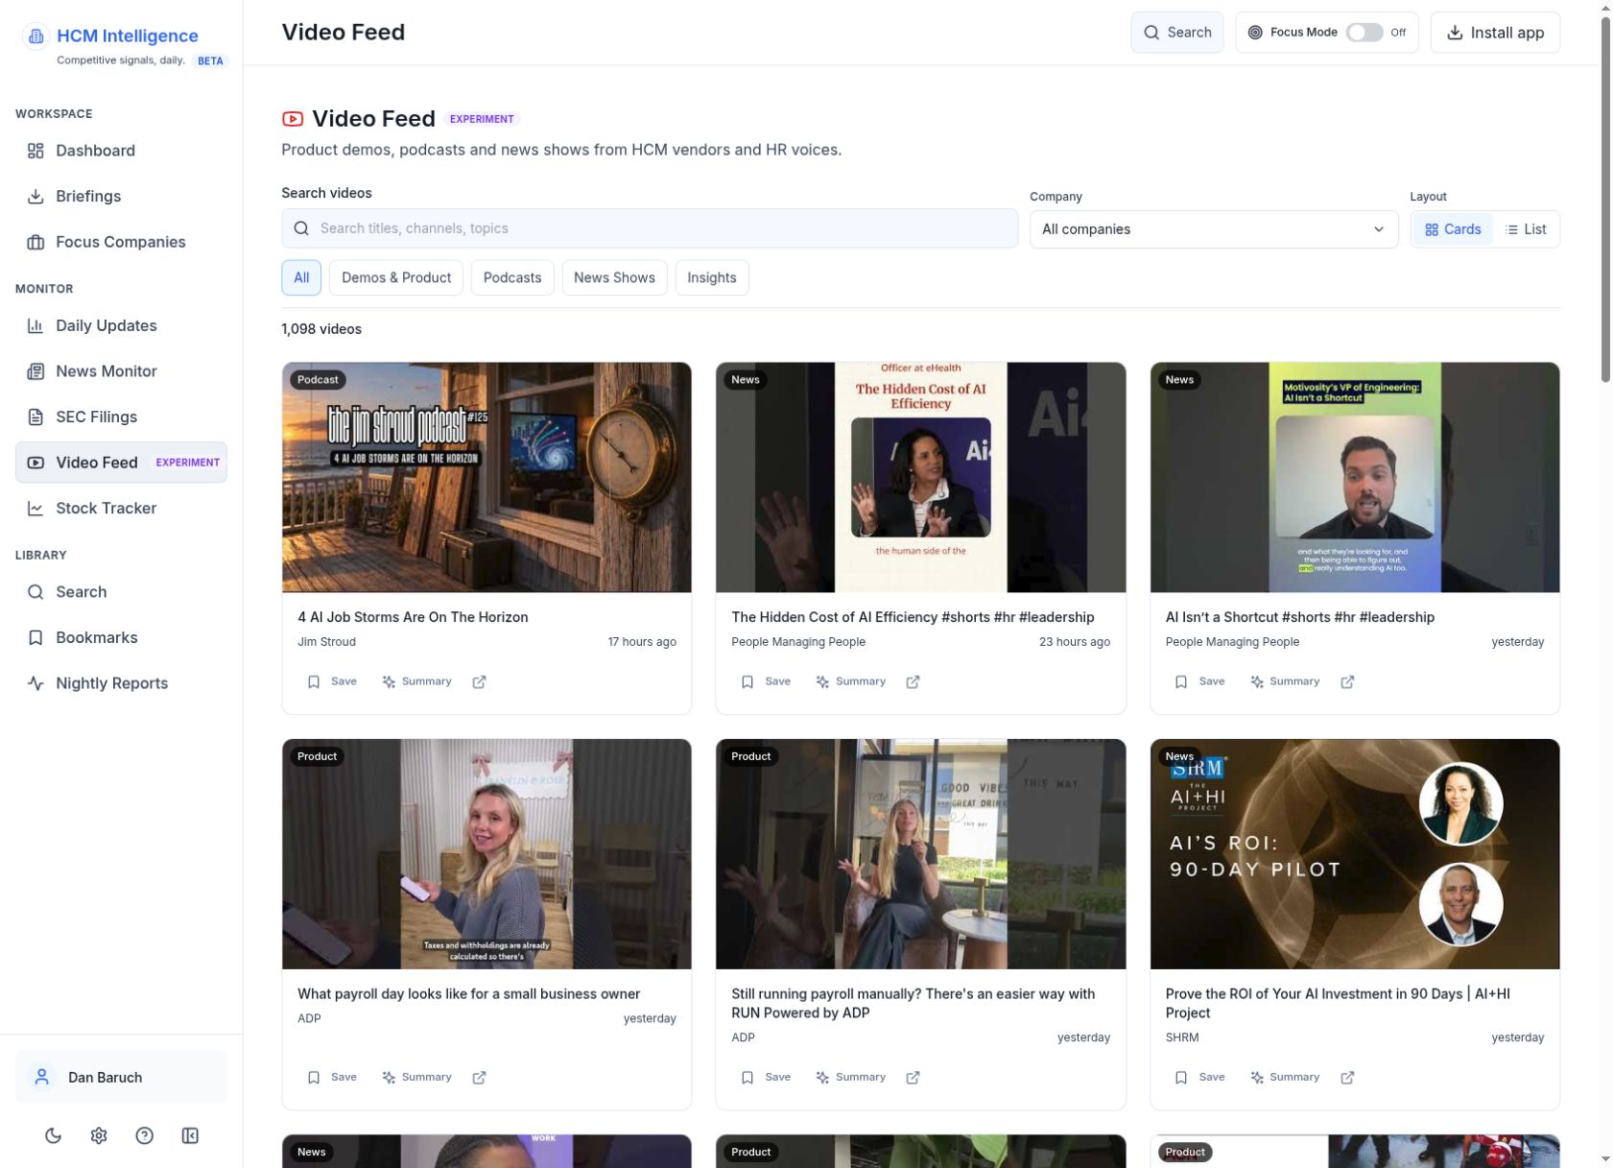Viewport: 1613px width, 1168px height.
Task: Save the SHRM AI+HI Project video
Action: click(1199, 1077)
